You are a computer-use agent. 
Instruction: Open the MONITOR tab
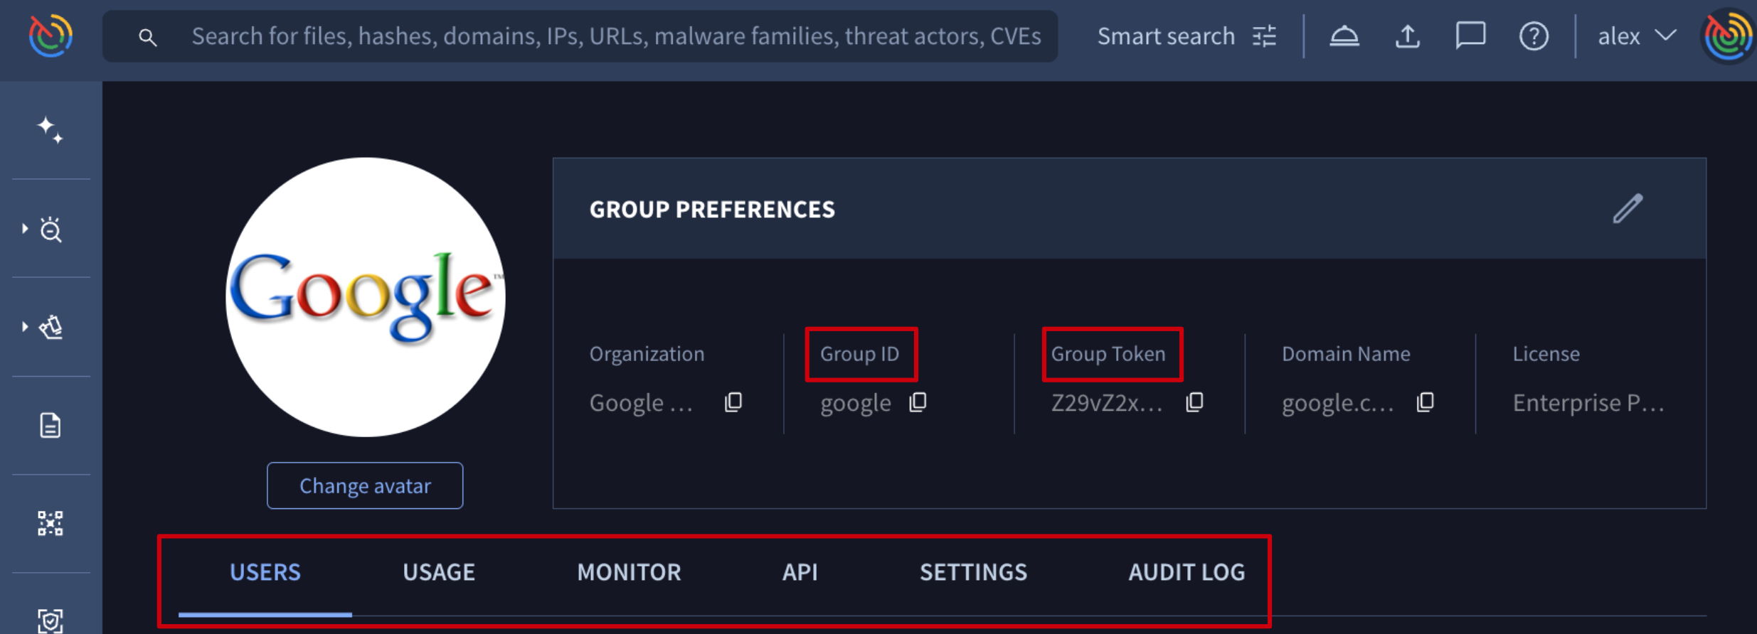[629, 572]
